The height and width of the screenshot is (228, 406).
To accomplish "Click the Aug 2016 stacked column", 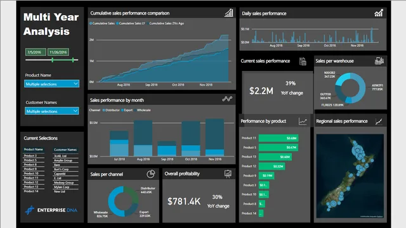I will click(143, 138).
